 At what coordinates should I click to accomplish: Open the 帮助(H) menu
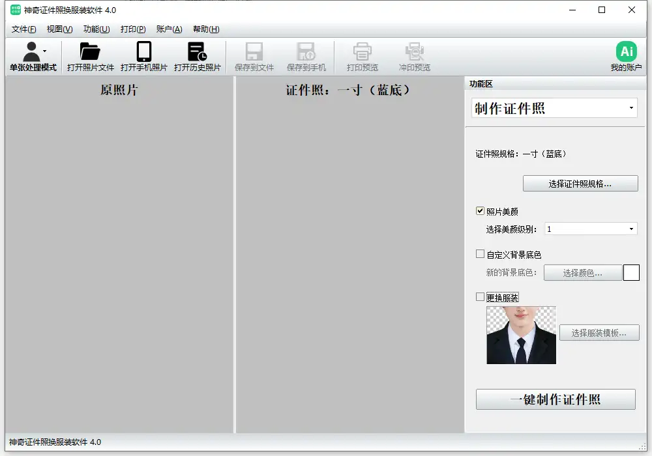206,29
